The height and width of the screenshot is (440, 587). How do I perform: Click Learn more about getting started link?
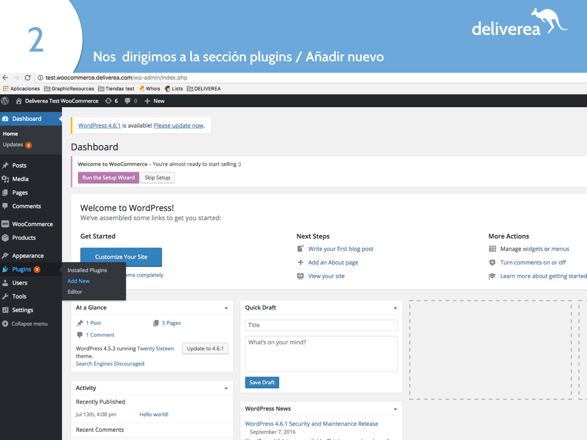543,276
